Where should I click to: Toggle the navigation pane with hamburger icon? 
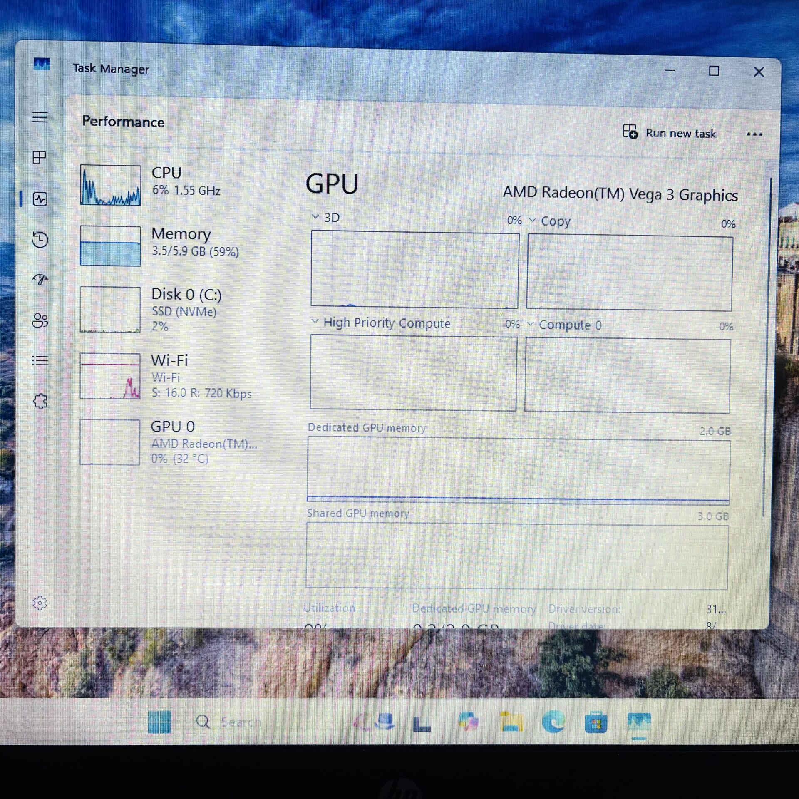click(40, 118)
